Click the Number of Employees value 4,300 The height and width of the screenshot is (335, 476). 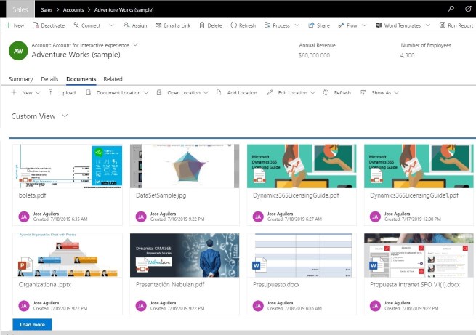point(407,55)
